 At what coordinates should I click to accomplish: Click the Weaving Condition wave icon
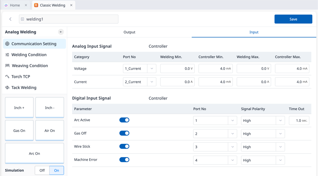pos(7,66)
